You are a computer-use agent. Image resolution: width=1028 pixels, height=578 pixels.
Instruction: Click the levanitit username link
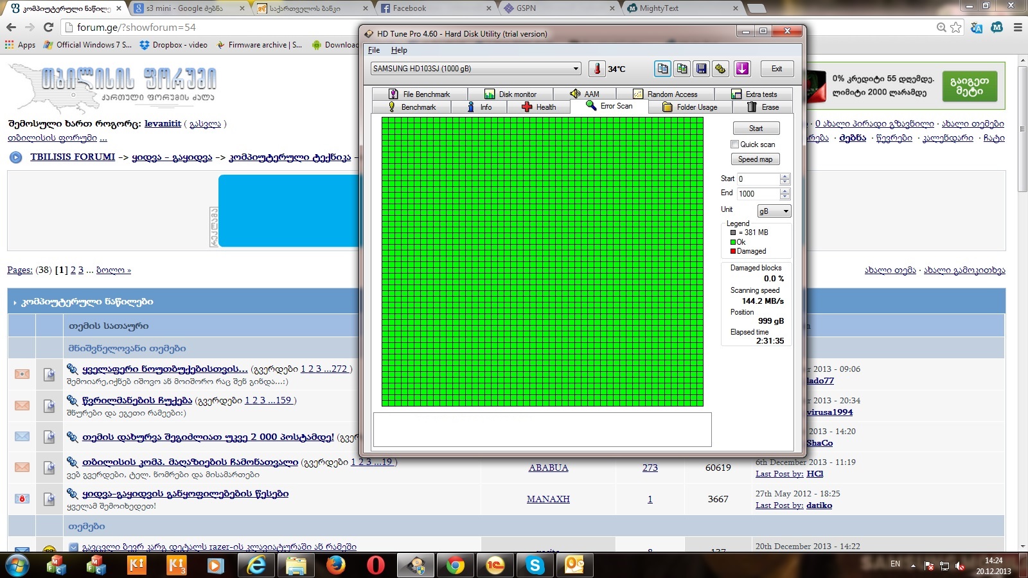click(x=163, y=123)
